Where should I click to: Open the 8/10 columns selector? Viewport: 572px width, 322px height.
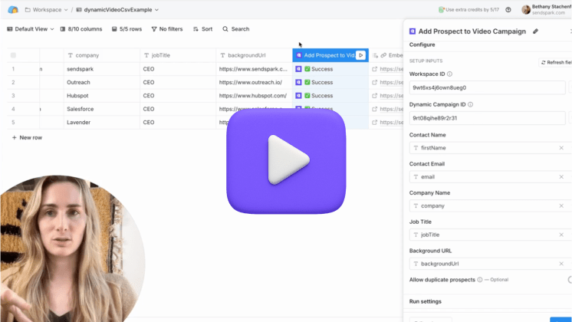pyautogui.click(x=81, y=29)
